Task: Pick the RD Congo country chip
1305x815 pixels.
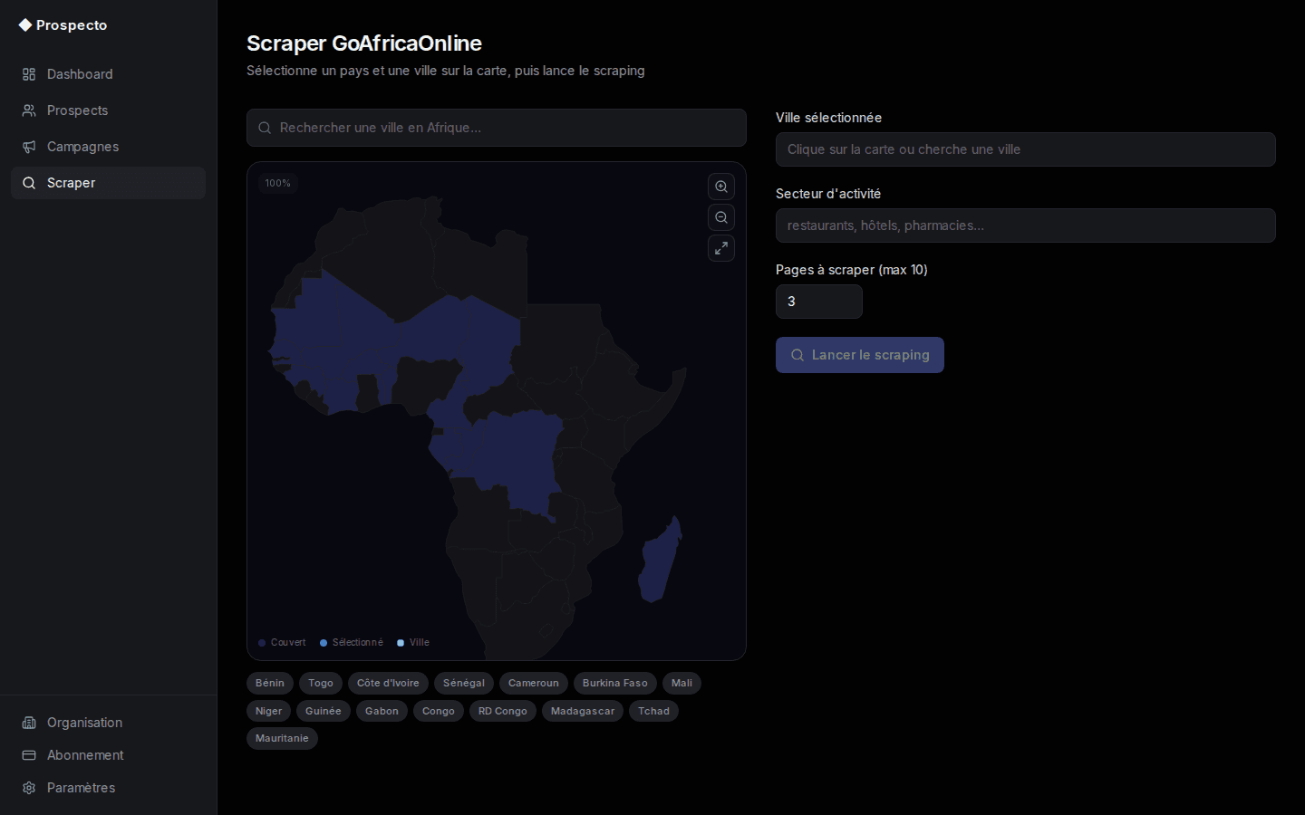Action: point(503,711)
